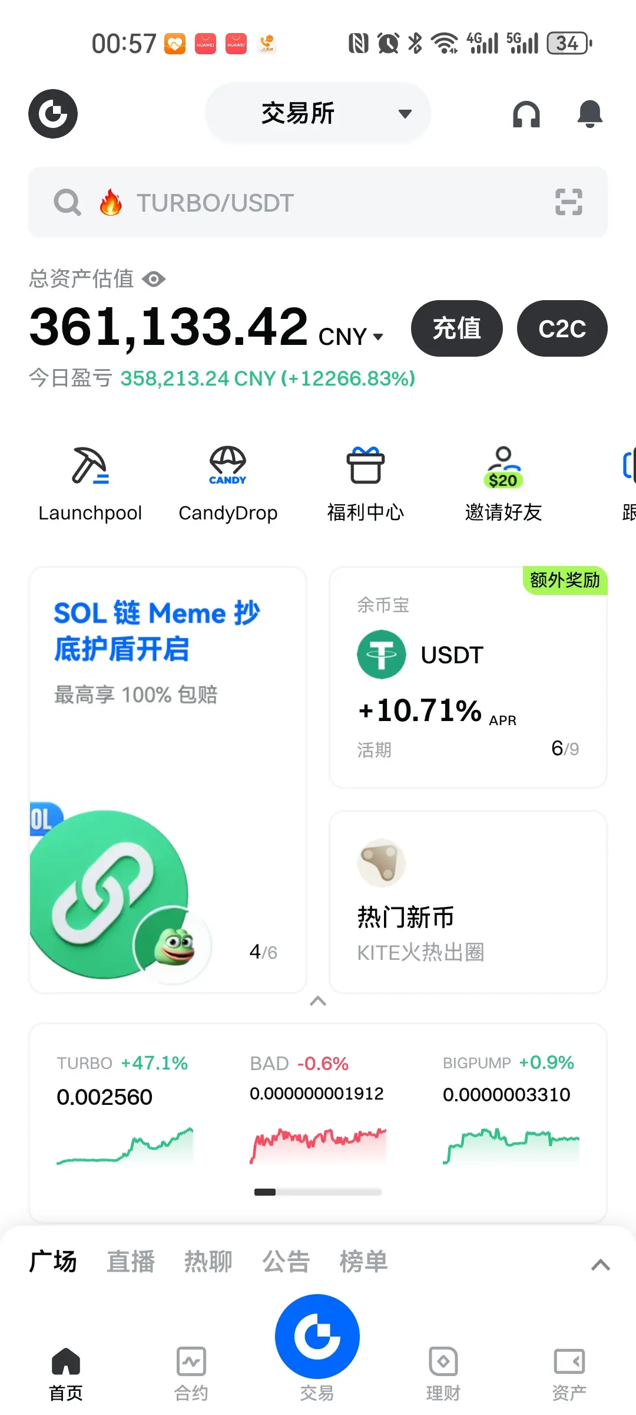Expand the 广场 feed panel chevron

click(601, 1265)
